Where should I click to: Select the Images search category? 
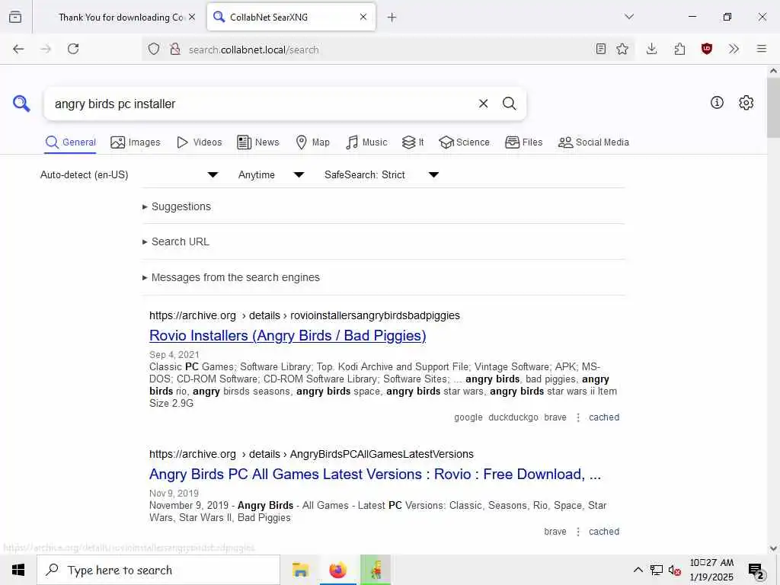click(x=136, y=142)
